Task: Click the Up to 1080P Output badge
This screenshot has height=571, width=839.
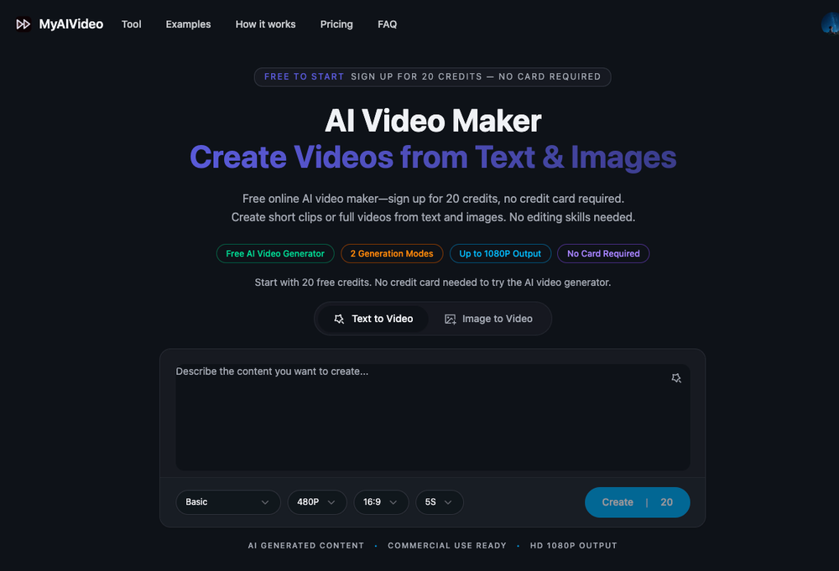Action: click(500, 253)
